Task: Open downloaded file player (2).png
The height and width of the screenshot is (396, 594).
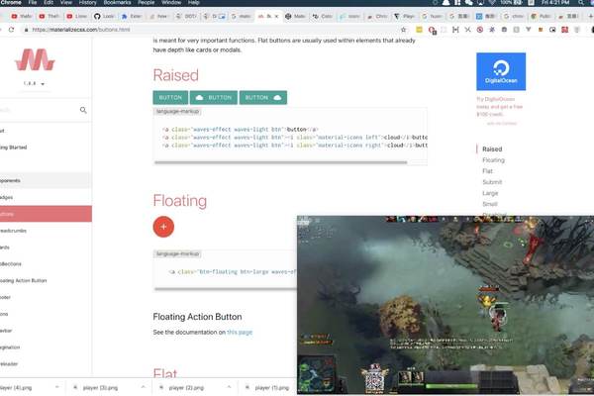Action: 186,388
